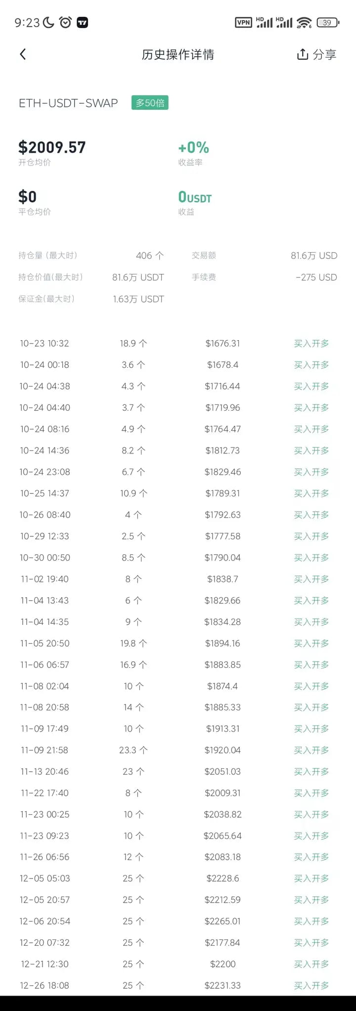Tap 买入开多 in the 11-13 20:46 row

311,771
